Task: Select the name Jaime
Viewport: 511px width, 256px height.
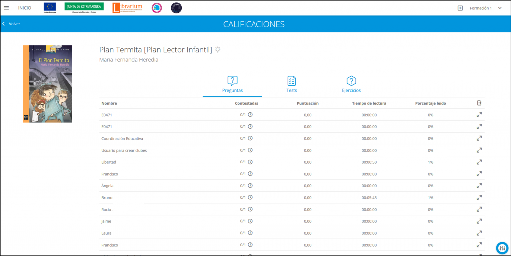Action: tap(107, 221)
